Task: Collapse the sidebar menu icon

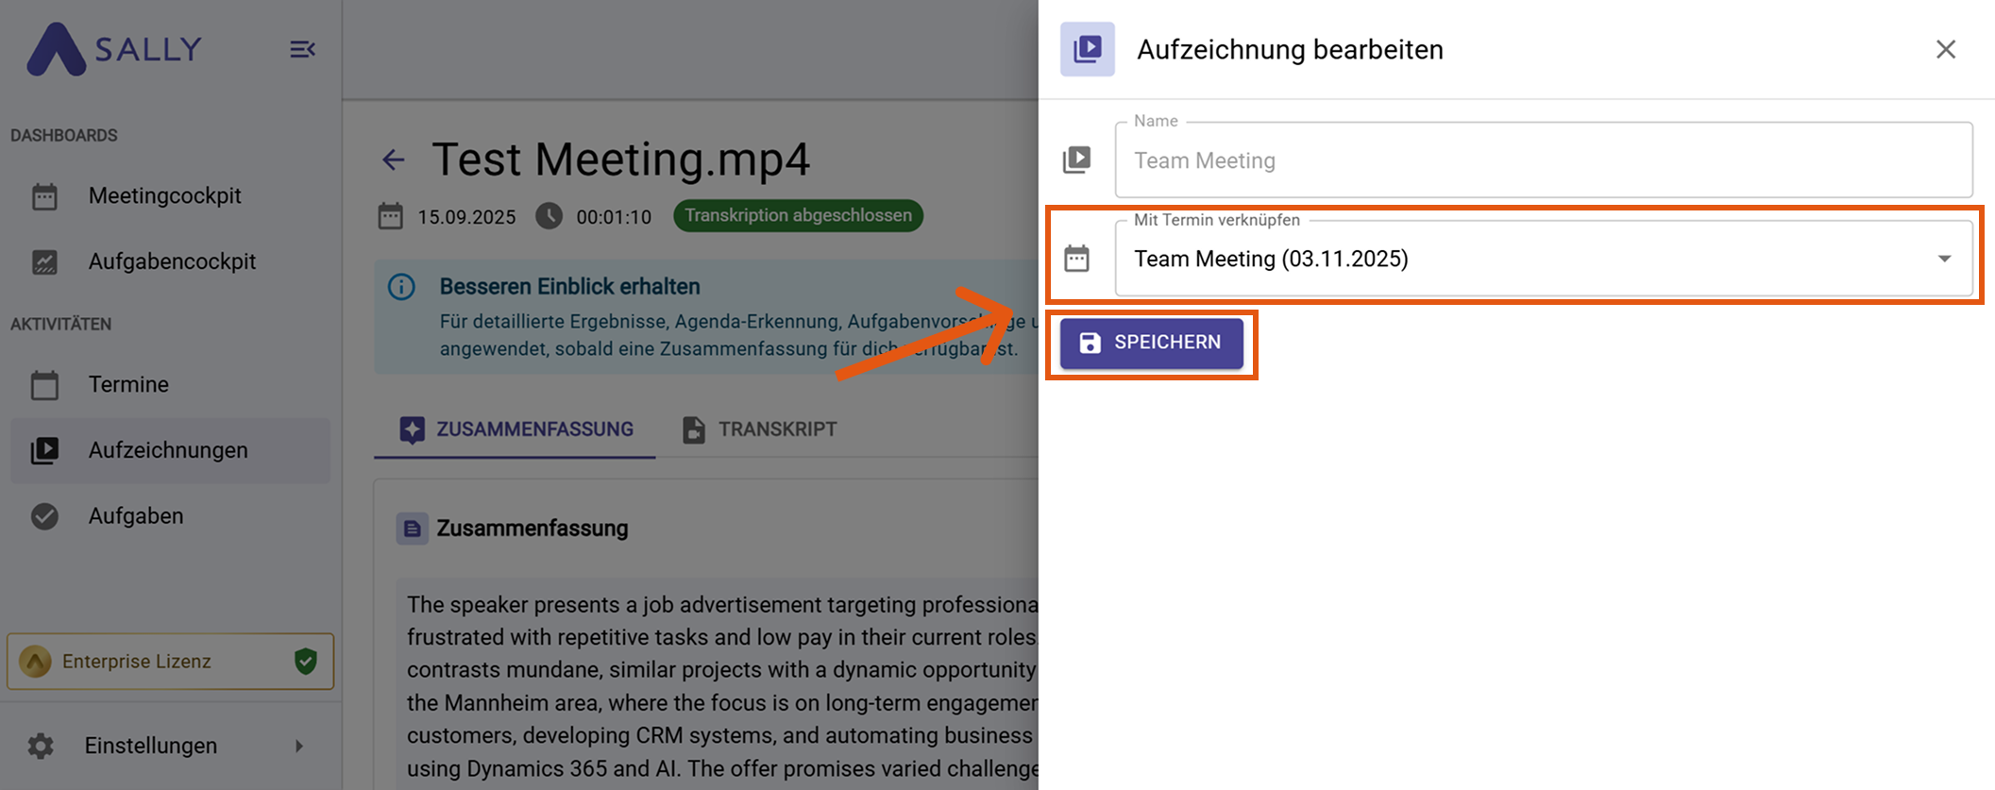Action: (302, 49)
